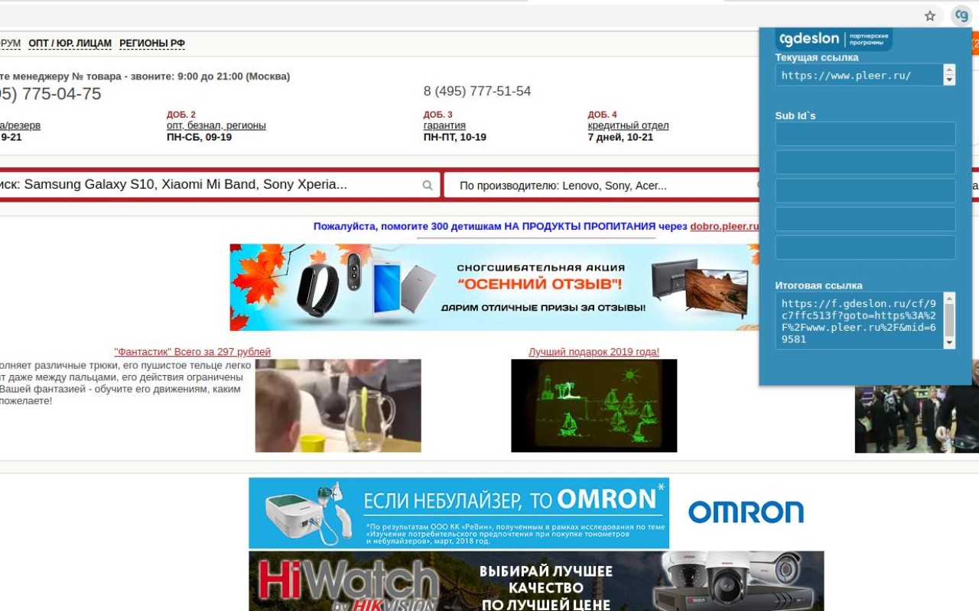Click the кредитный отдел link under ДОБ. 4
The height and width of the screenshot is (611, 979).
pos(627,124)
